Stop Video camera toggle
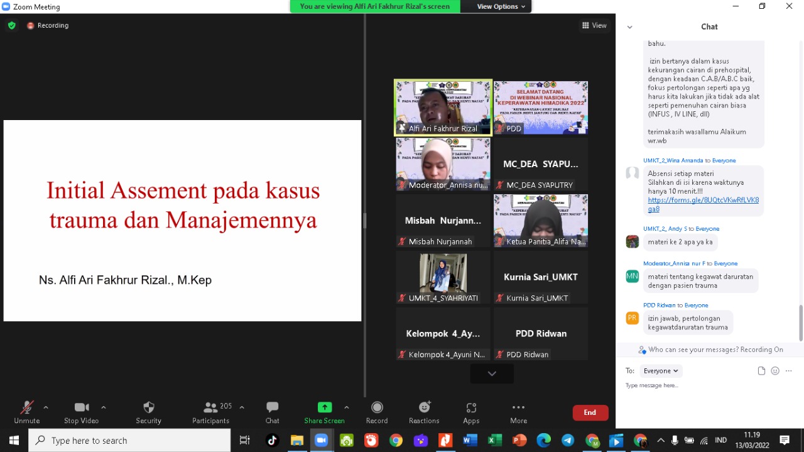804x452 pixels. coord(81,407)
